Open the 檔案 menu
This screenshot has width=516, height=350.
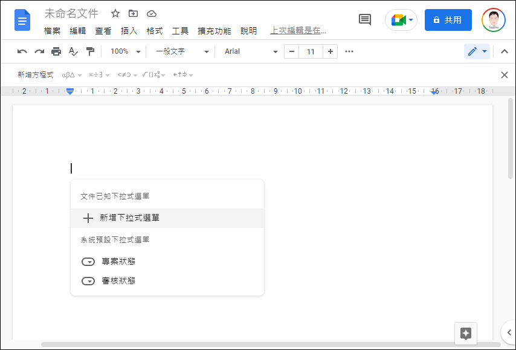pos(52,31)
